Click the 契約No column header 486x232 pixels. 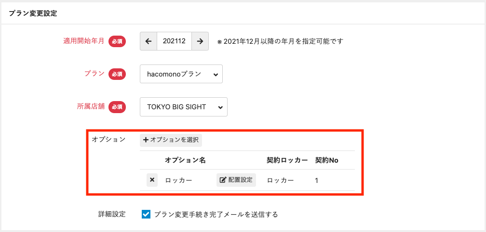click(326, 160)
